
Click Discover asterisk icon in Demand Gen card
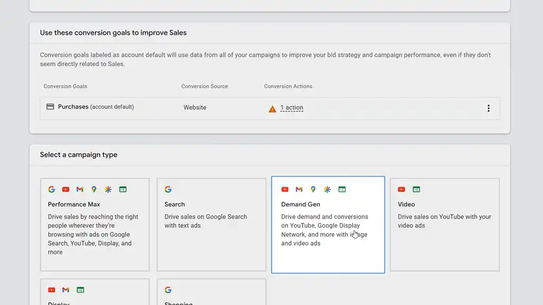pos(327,189)
